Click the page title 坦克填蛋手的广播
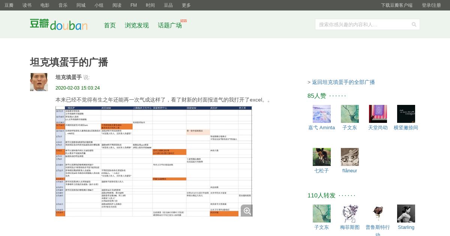 pos(69,62)
